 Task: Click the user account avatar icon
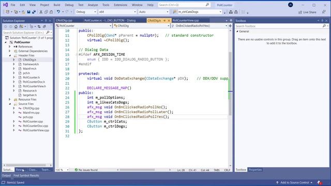coord(291,5)
